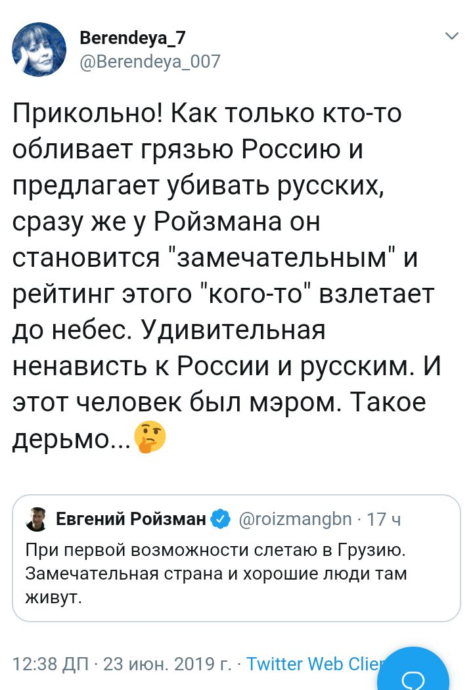473x690 pixels.
Task: Open the @Berendeya_007 handle link
Action: point(150,62)
